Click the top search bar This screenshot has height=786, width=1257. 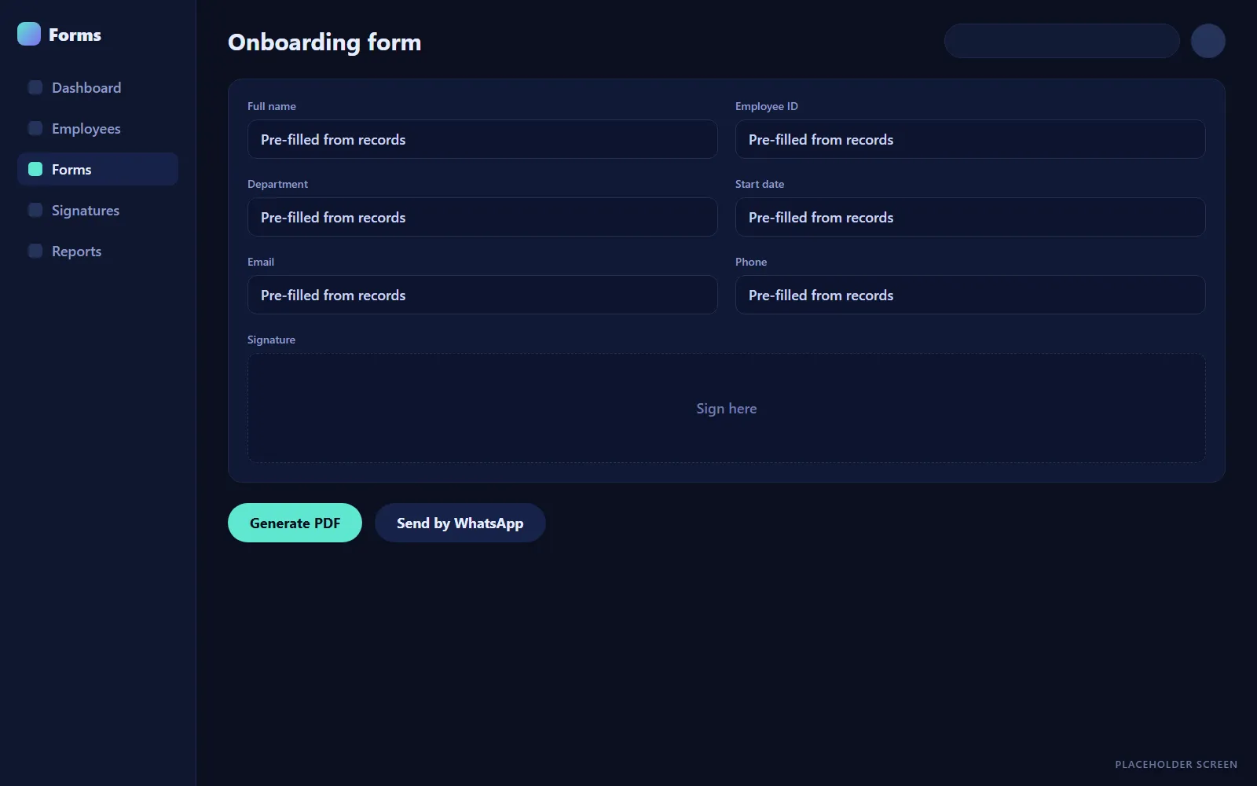1062,41
